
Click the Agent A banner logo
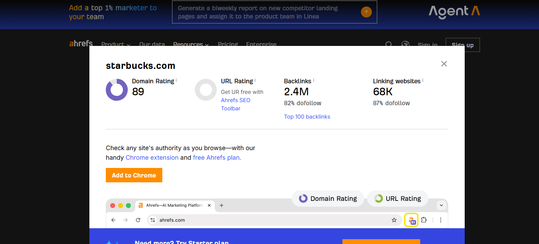(x=454, y=12)
